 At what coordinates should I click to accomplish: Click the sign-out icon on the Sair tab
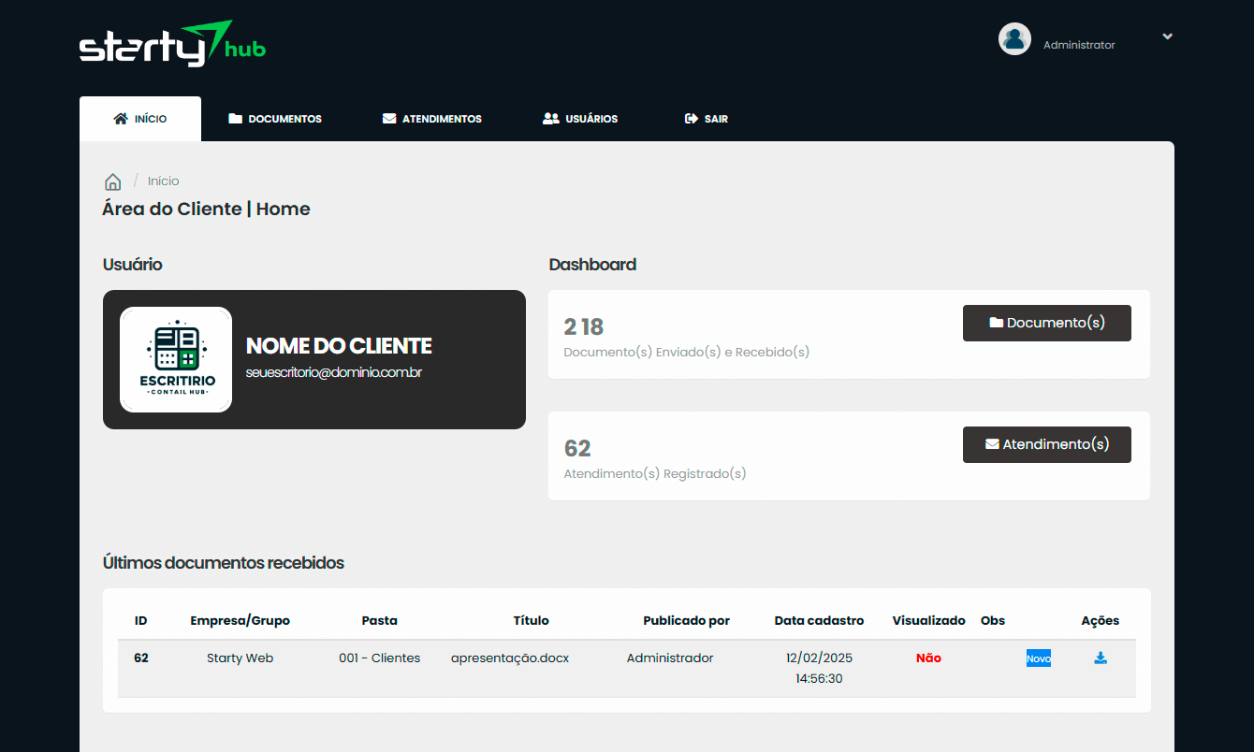[690, 118]
